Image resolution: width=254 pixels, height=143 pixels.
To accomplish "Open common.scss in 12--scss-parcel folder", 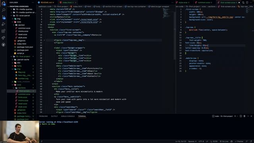I will [x=24, y=28].
